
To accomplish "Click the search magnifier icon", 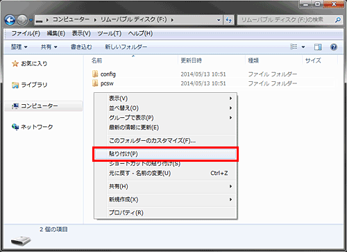I will point(338,20).
